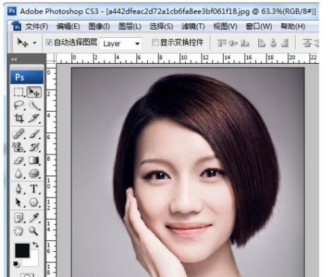
Task: Select the Lasso tool
Action: pyautogui.click(x=19, y=105)
